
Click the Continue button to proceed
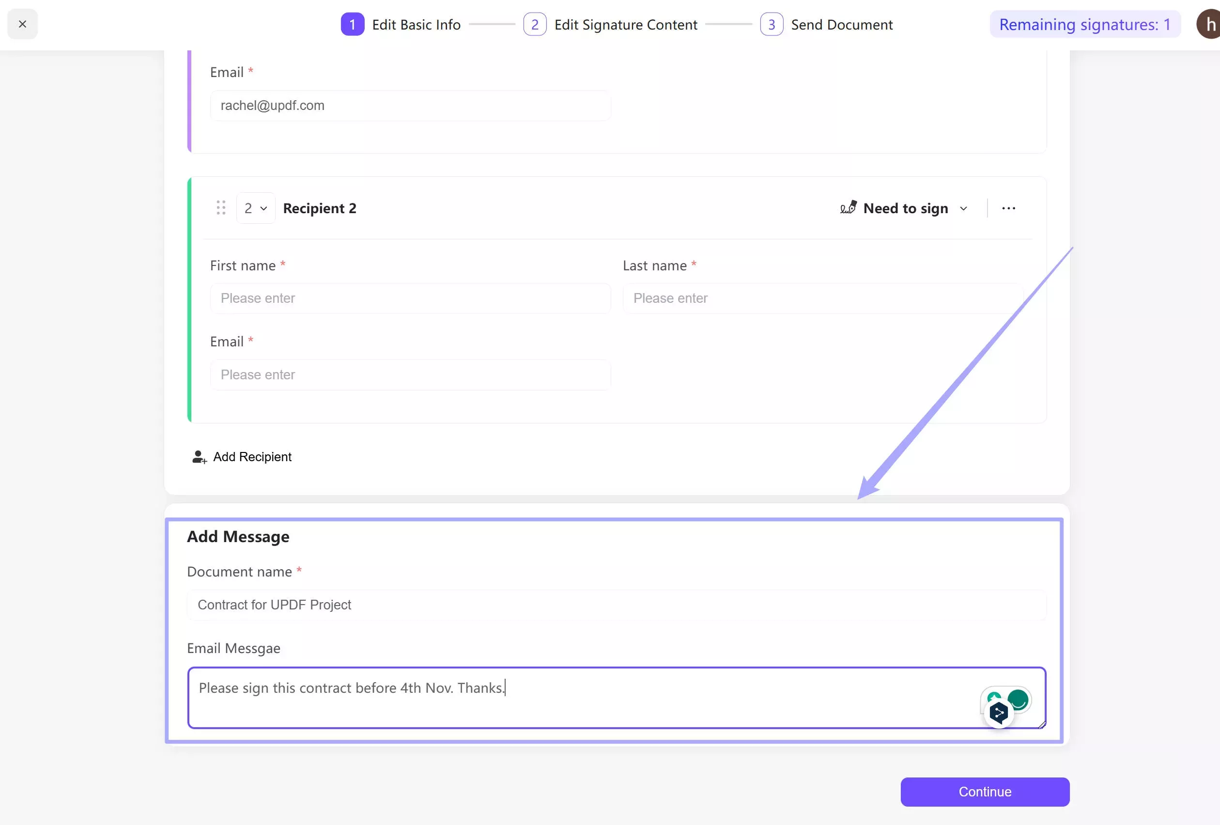point(985,792)
